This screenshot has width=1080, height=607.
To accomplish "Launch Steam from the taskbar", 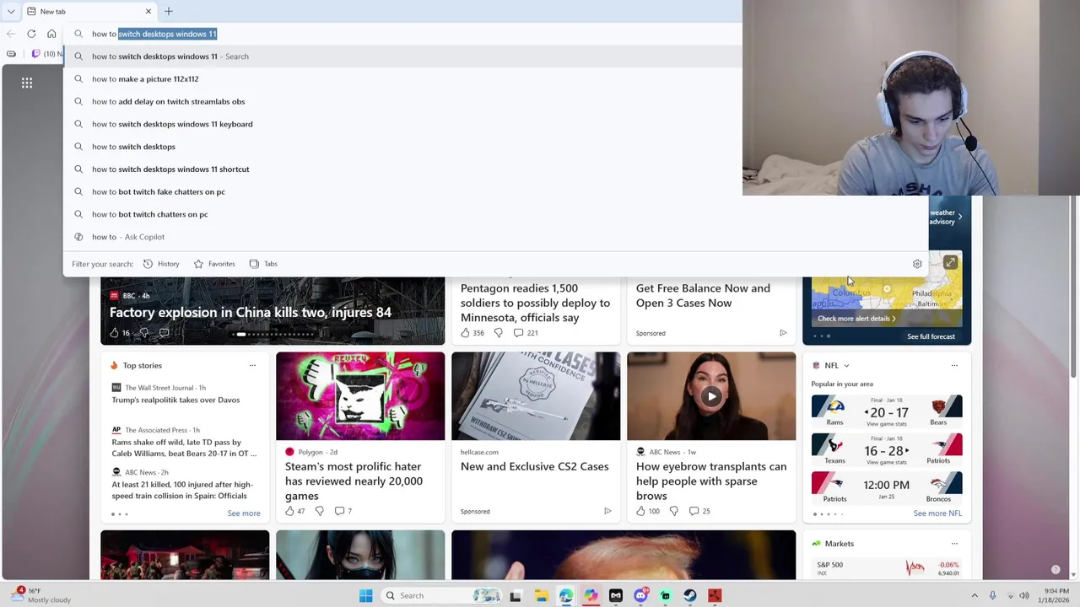I will click(x=690, y=596).
